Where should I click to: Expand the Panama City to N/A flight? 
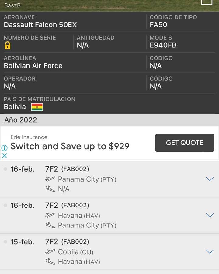click(210, 179)
